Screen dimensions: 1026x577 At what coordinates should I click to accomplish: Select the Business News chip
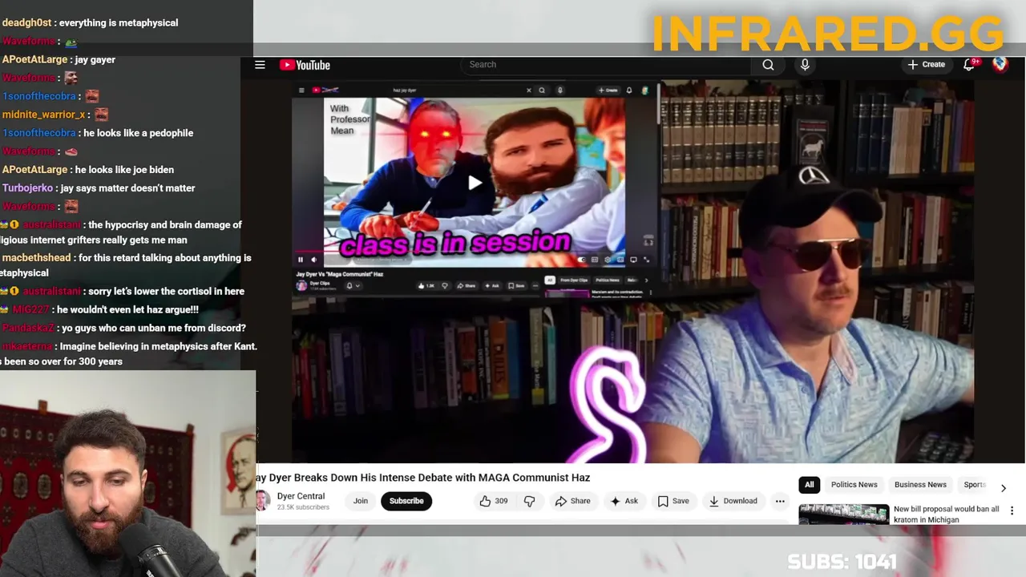920,485
